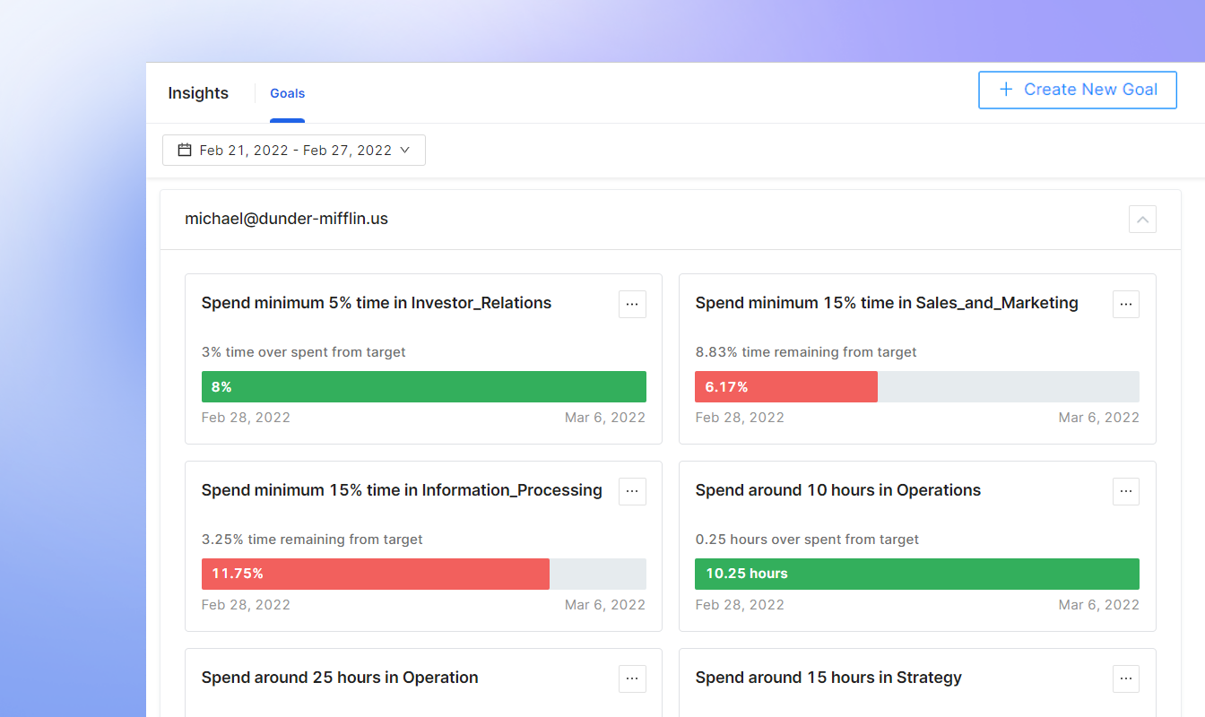Click 'Spend minimum 15% time in Information_Processing' title
The height and width of the screenshot is (717, 1205).
pos(402,490)
